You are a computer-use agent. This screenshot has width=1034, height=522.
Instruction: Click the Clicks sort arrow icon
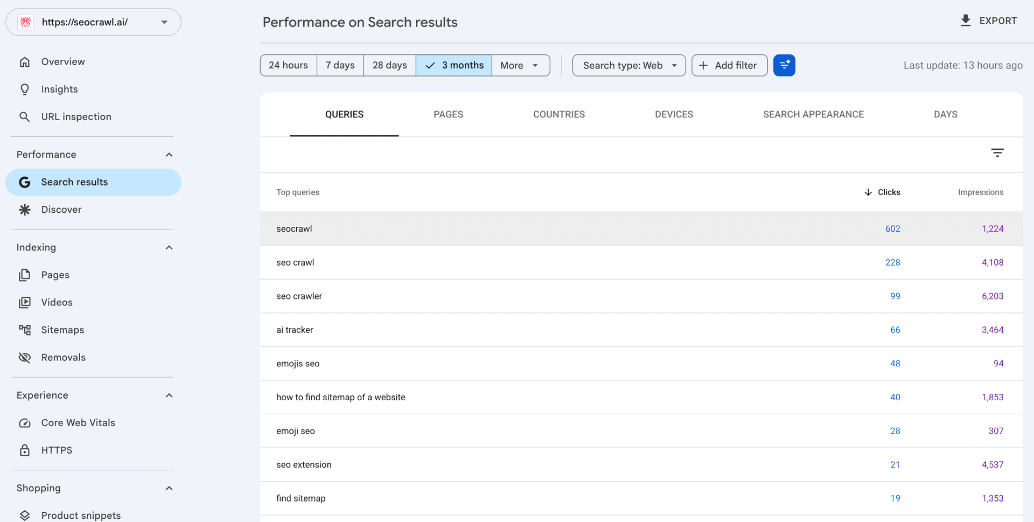pyautogui.click(x=868, y=192)
